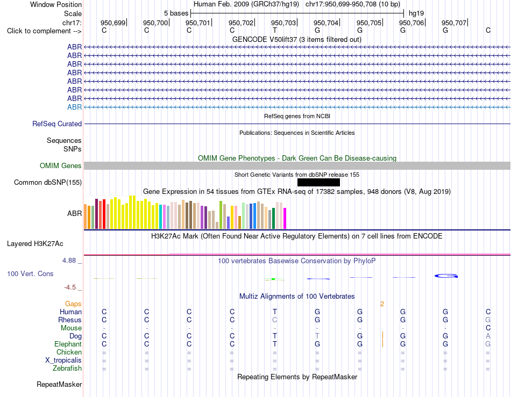Click the light-blue ABR transcript label
The width and height of the screenshot is (511, 397).
[x=74, y=107]
